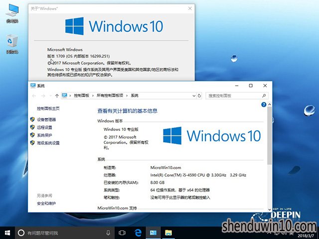
Task: Click the vertical scrollbar thumb
Action: [x=270, y=135]
